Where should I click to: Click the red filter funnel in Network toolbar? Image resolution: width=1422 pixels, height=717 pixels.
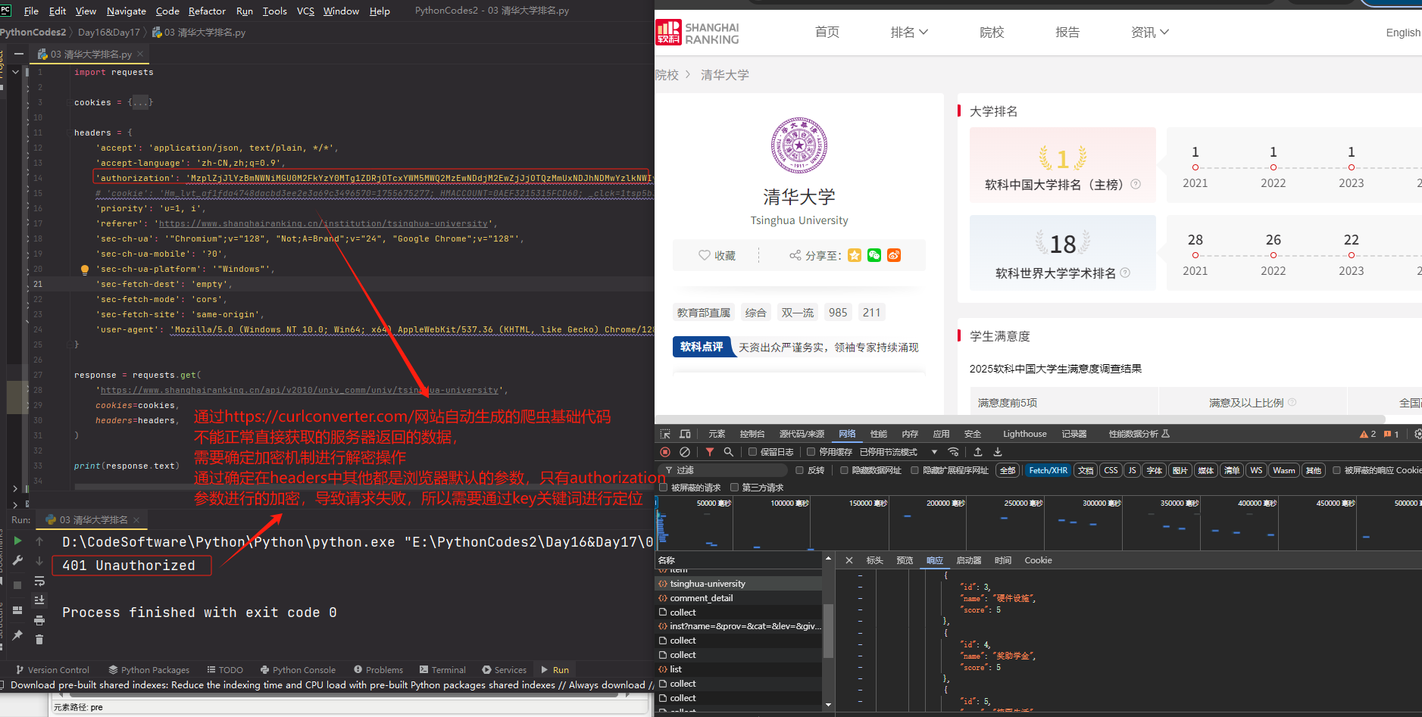pyautogui.click(x=710, y=452)
